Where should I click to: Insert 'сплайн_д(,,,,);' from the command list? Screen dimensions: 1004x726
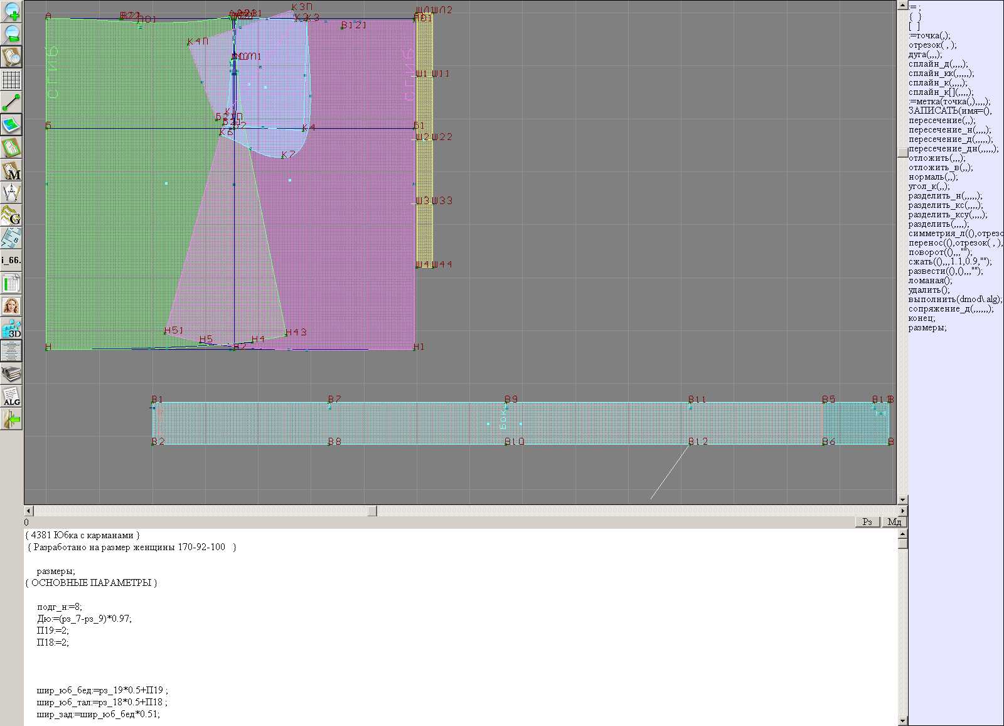point(938,64)
